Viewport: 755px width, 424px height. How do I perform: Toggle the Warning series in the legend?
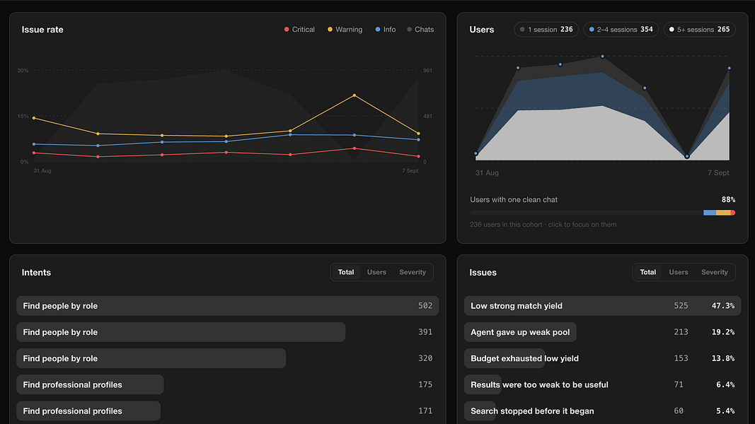point(345,29)
